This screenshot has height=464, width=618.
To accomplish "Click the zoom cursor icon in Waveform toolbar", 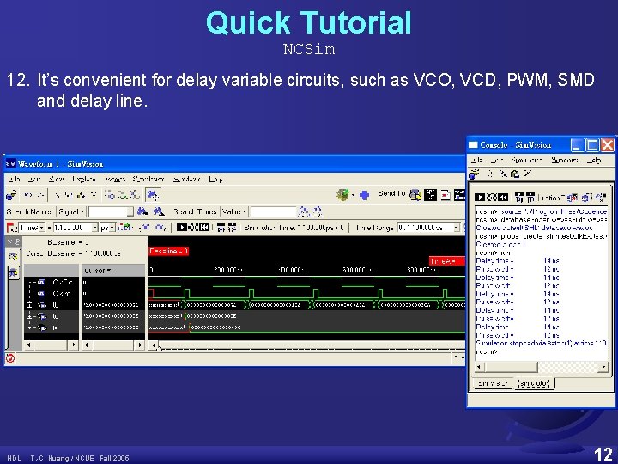I will (153, 195).
